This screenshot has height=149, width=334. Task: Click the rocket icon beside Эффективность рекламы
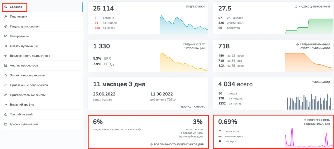[x=6, y=75]
